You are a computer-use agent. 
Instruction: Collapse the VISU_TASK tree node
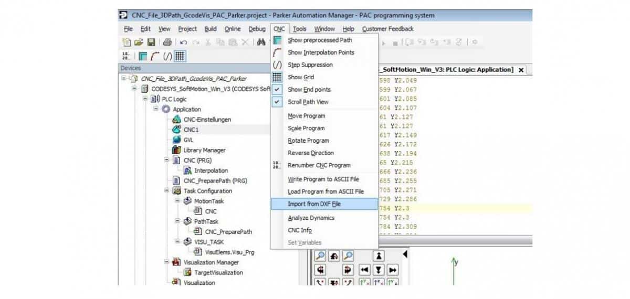pyautogui.click(x=177, y=242)
